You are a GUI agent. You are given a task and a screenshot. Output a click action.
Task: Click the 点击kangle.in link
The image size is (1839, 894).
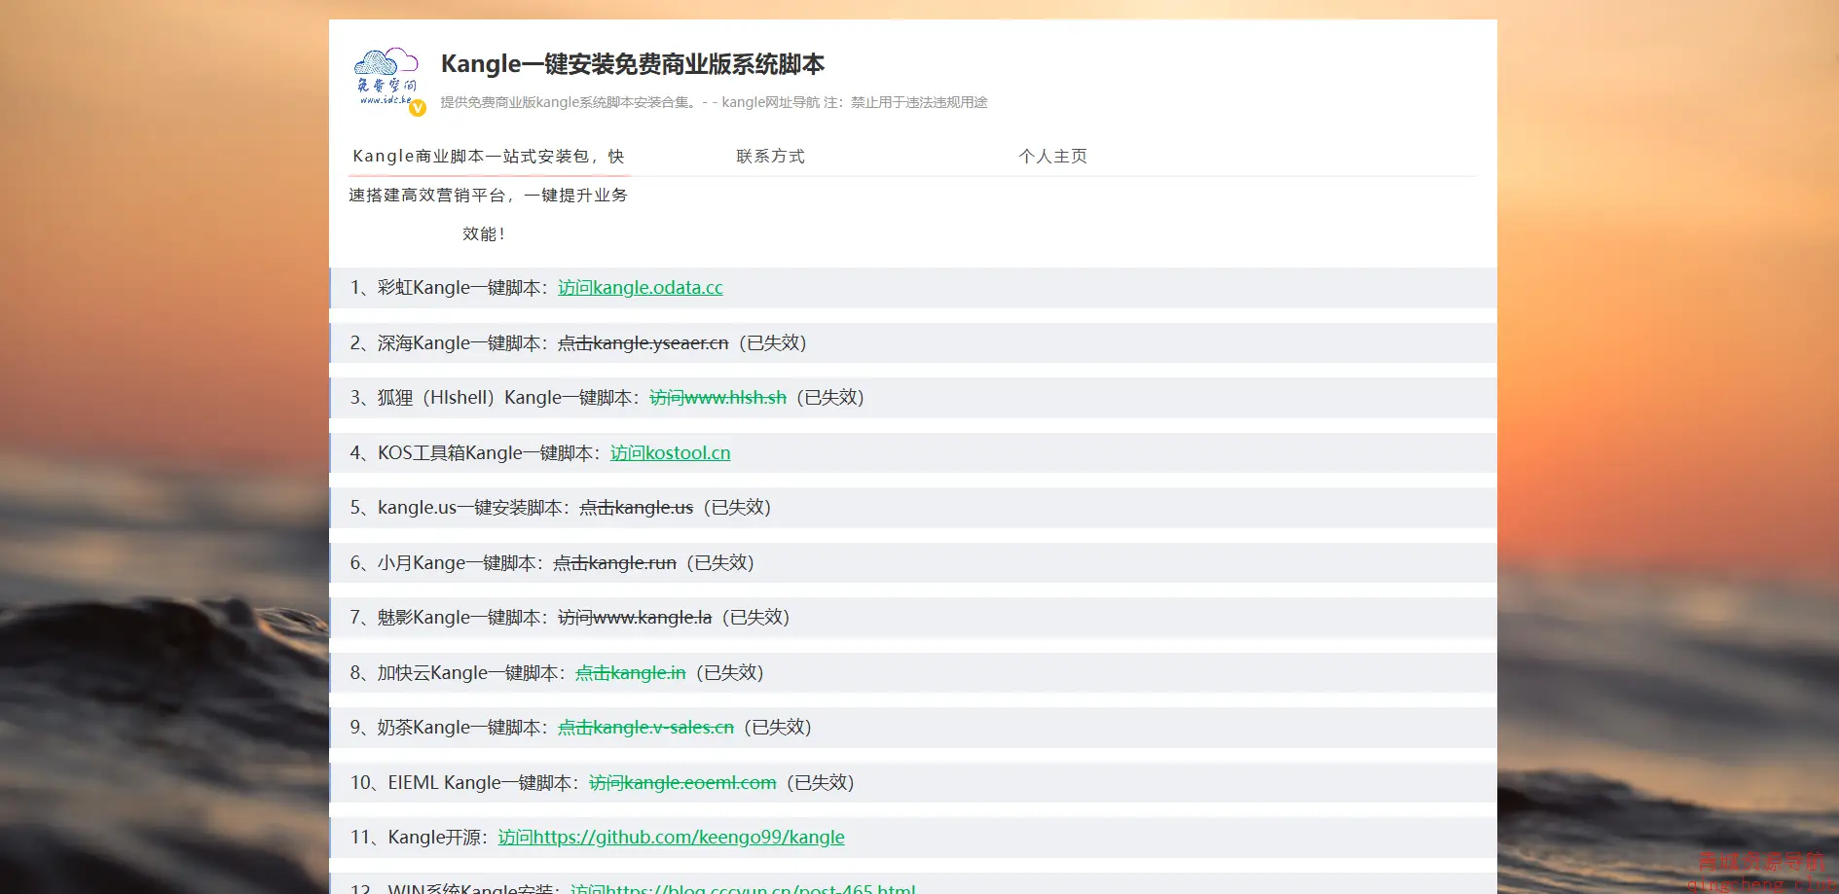tap(630, 673)
